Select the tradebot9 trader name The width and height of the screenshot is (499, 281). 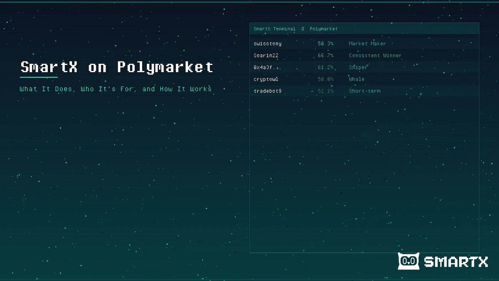coord(267,91)
